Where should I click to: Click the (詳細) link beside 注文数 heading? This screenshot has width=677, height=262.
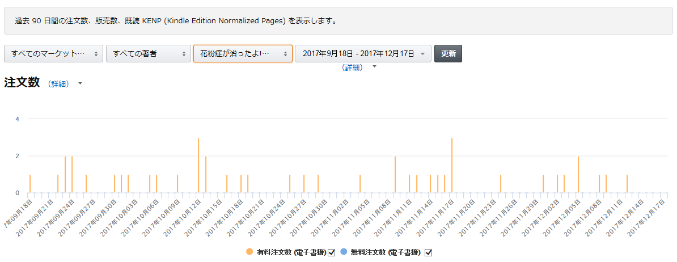click(x=58, y=84)
